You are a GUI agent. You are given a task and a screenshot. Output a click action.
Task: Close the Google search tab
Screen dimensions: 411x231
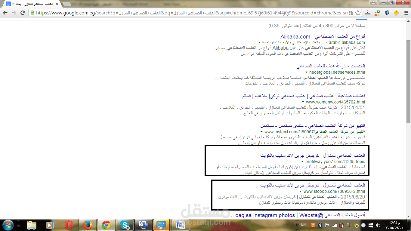(57, 4)
